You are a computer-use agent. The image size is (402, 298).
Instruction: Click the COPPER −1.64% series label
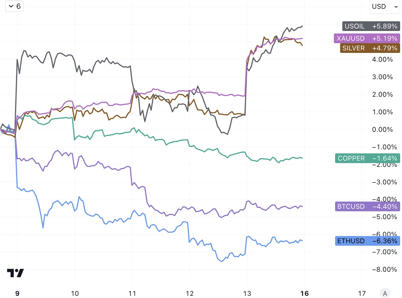[x=367, y=158]
